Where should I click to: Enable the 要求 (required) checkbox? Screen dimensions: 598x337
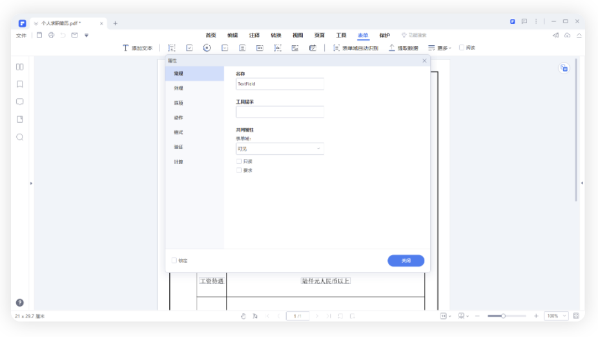coord(239,170)
